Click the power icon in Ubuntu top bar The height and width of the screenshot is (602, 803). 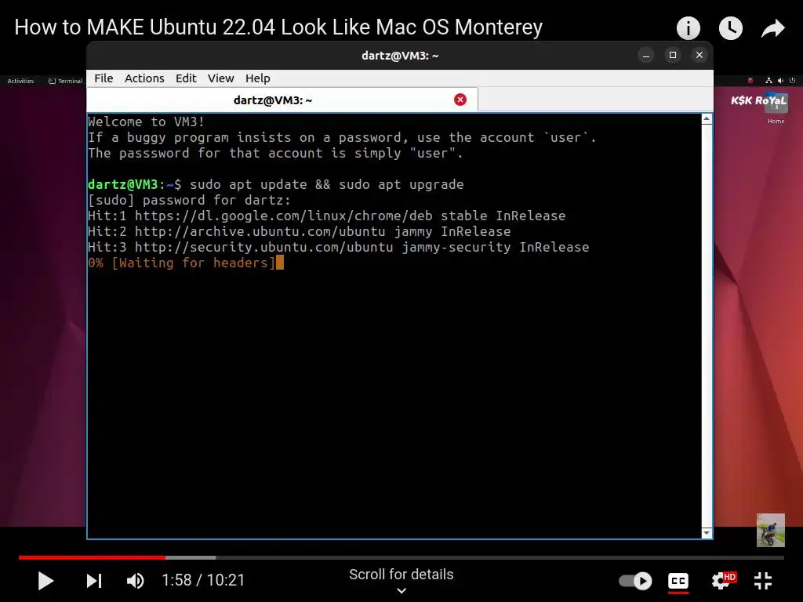792,81
